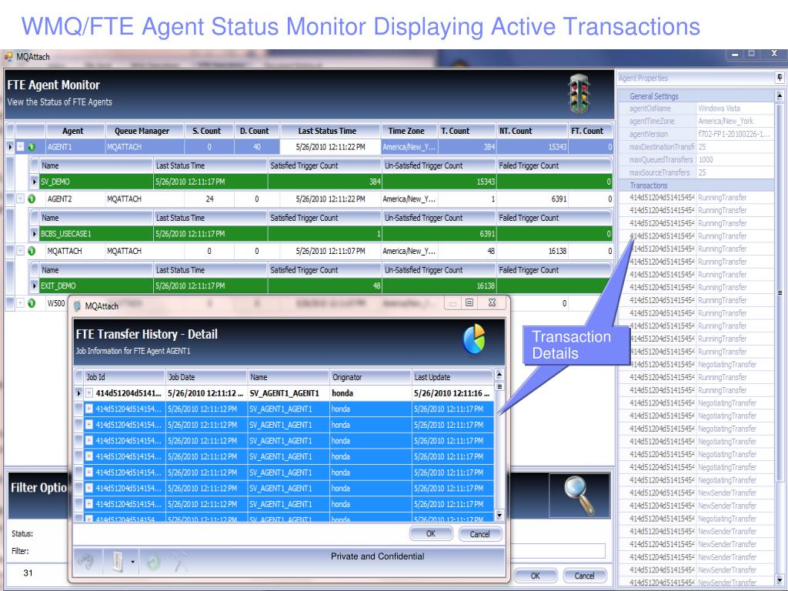Maximize the Transfer History dialog window
Screen dimensions: 788x591
pos(469,302)
